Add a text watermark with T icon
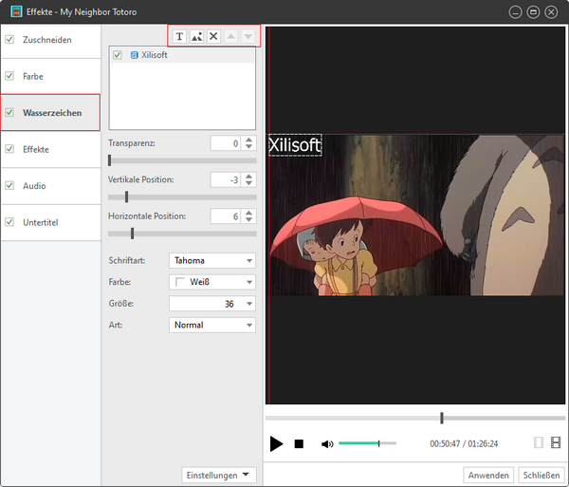 [x=179, y=36]
